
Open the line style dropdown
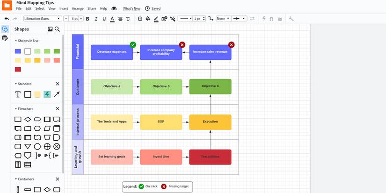[185, 19]
